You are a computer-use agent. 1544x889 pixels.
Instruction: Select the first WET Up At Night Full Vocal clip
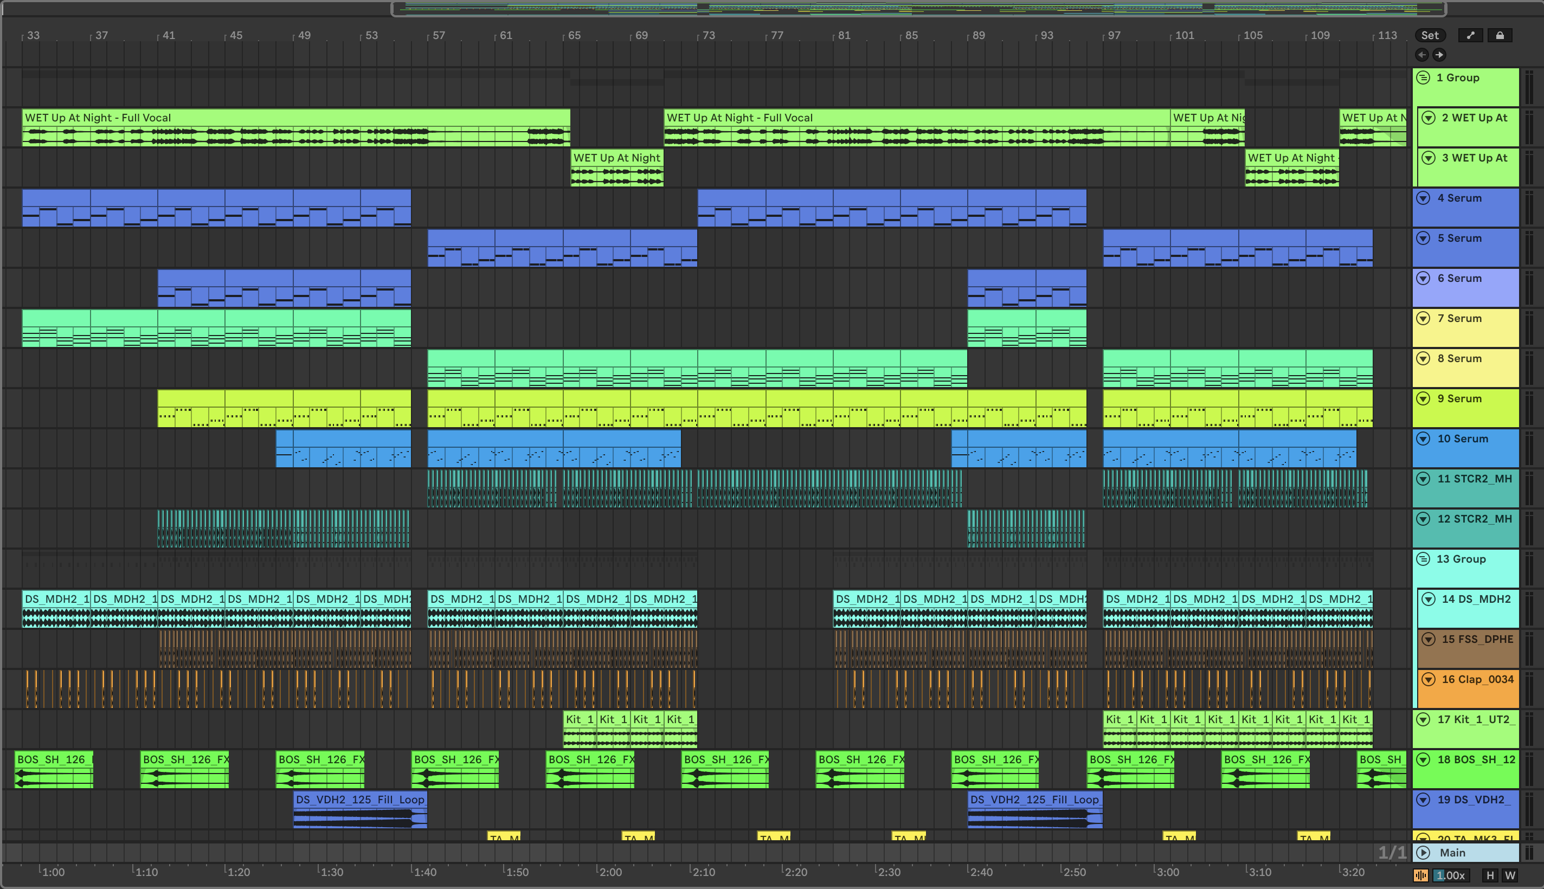coord(295,118)
